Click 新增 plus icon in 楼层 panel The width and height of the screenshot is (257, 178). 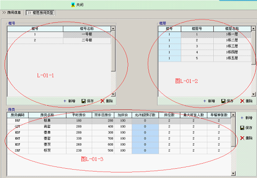click(x=205, y=101)
